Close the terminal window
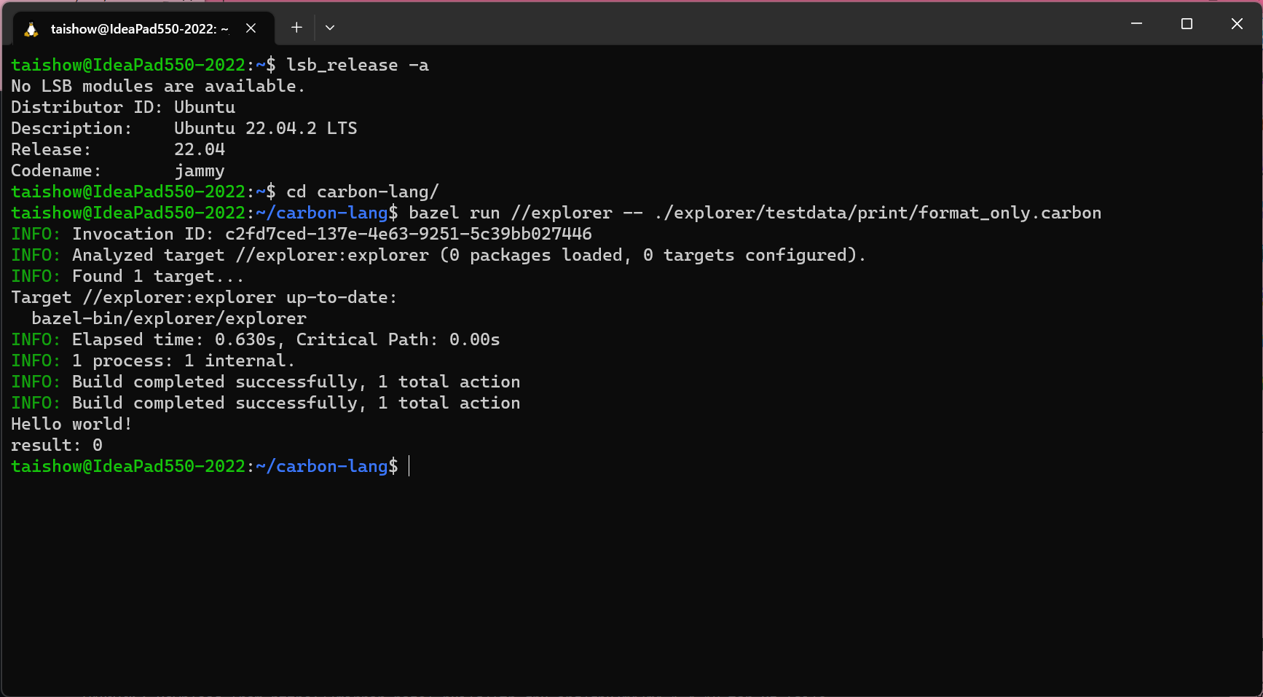Image resolution: width=1263 pixels, height=697 pixels. coord(1237,24)
